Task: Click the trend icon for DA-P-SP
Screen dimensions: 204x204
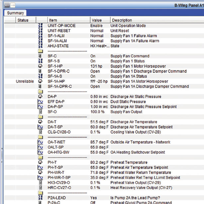Action: [x=40, y=107]
